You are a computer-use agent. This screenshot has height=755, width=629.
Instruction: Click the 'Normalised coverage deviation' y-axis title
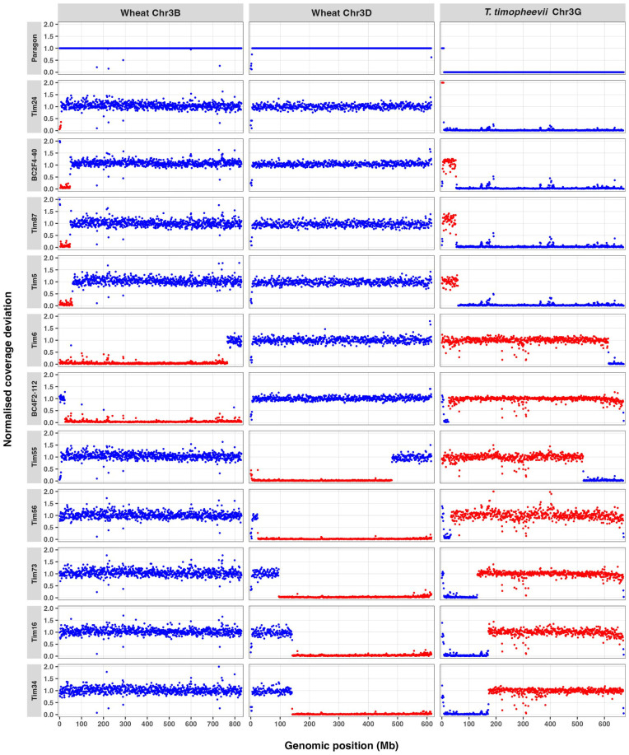pos(7,370)
